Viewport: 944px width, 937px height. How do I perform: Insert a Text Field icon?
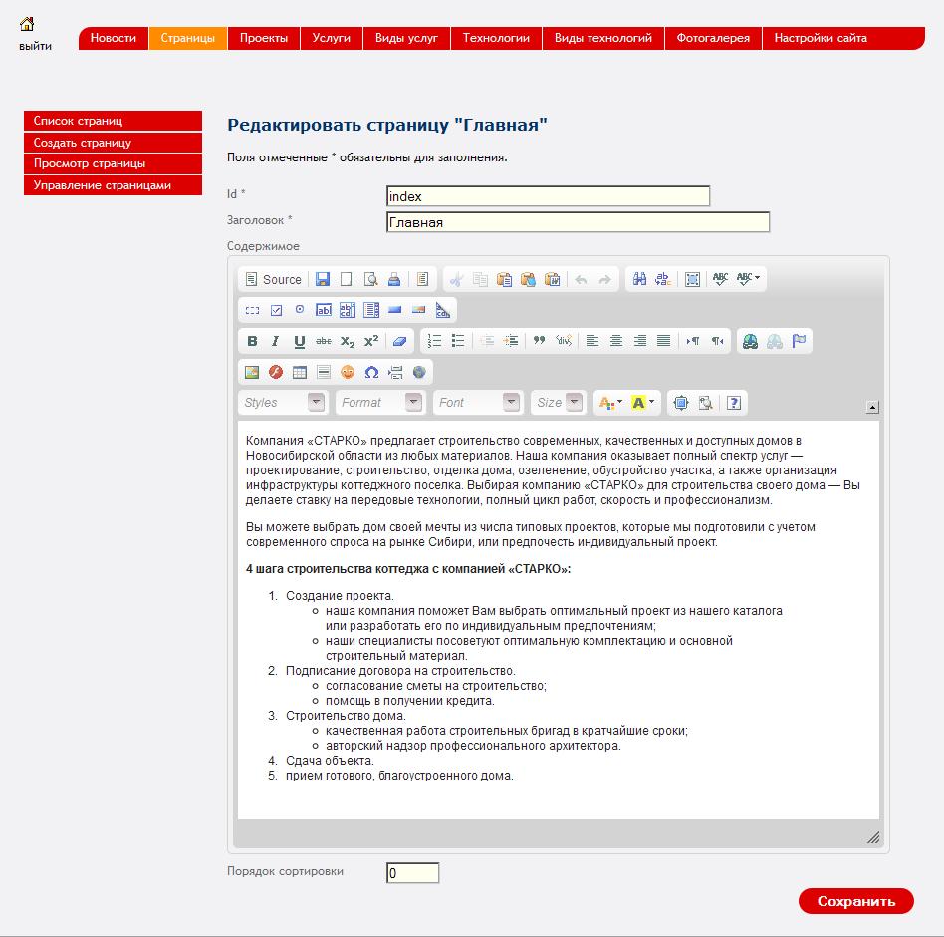coord(324,310)
